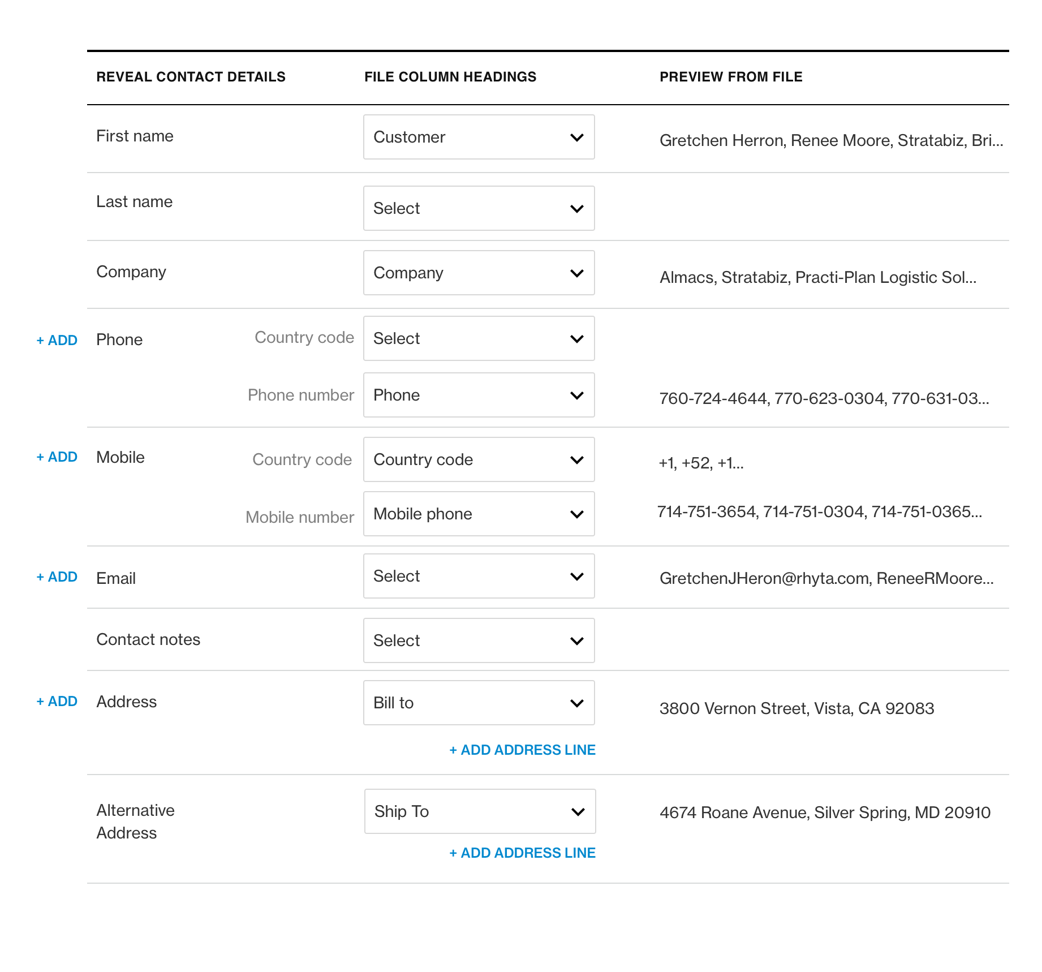Image resolution: width=1042 pixels, height=972 pixels.
Task: Open the Company column heading dropdown
Action: [x=479, y=273]
